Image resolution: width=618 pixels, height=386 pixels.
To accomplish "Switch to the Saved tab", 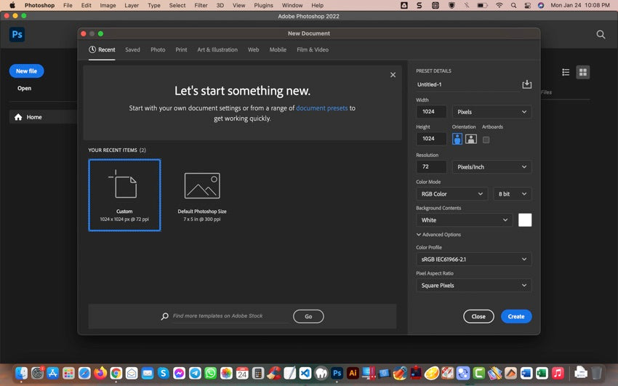I will [132, 49].
